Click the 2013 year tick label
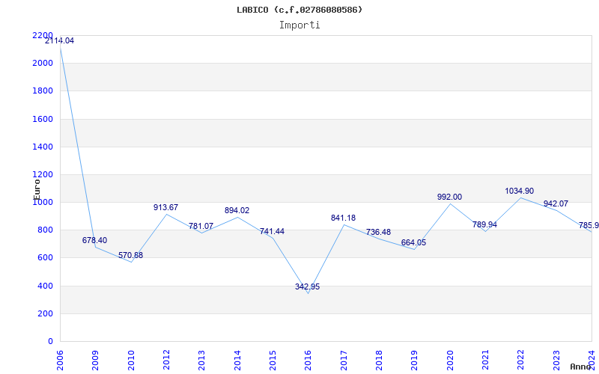This screenshot has width=599, height=374. [201, 361]
